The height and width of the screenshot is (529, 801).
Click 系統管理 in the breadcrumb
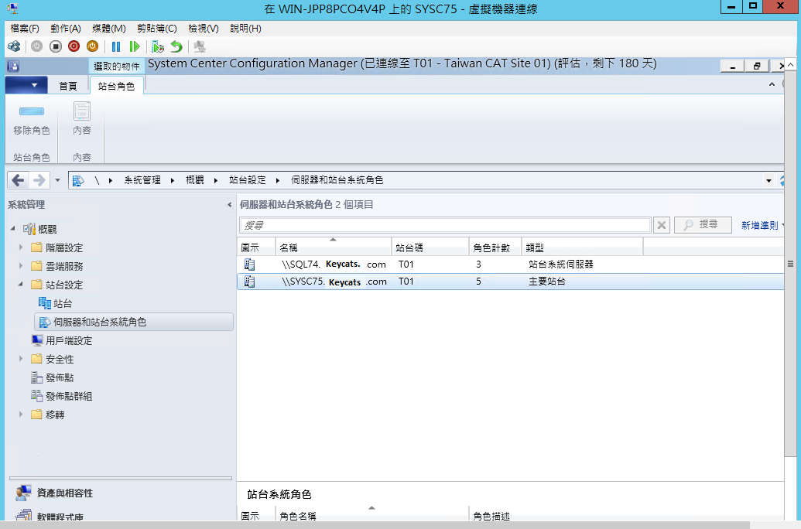click(x=142, y=180)
